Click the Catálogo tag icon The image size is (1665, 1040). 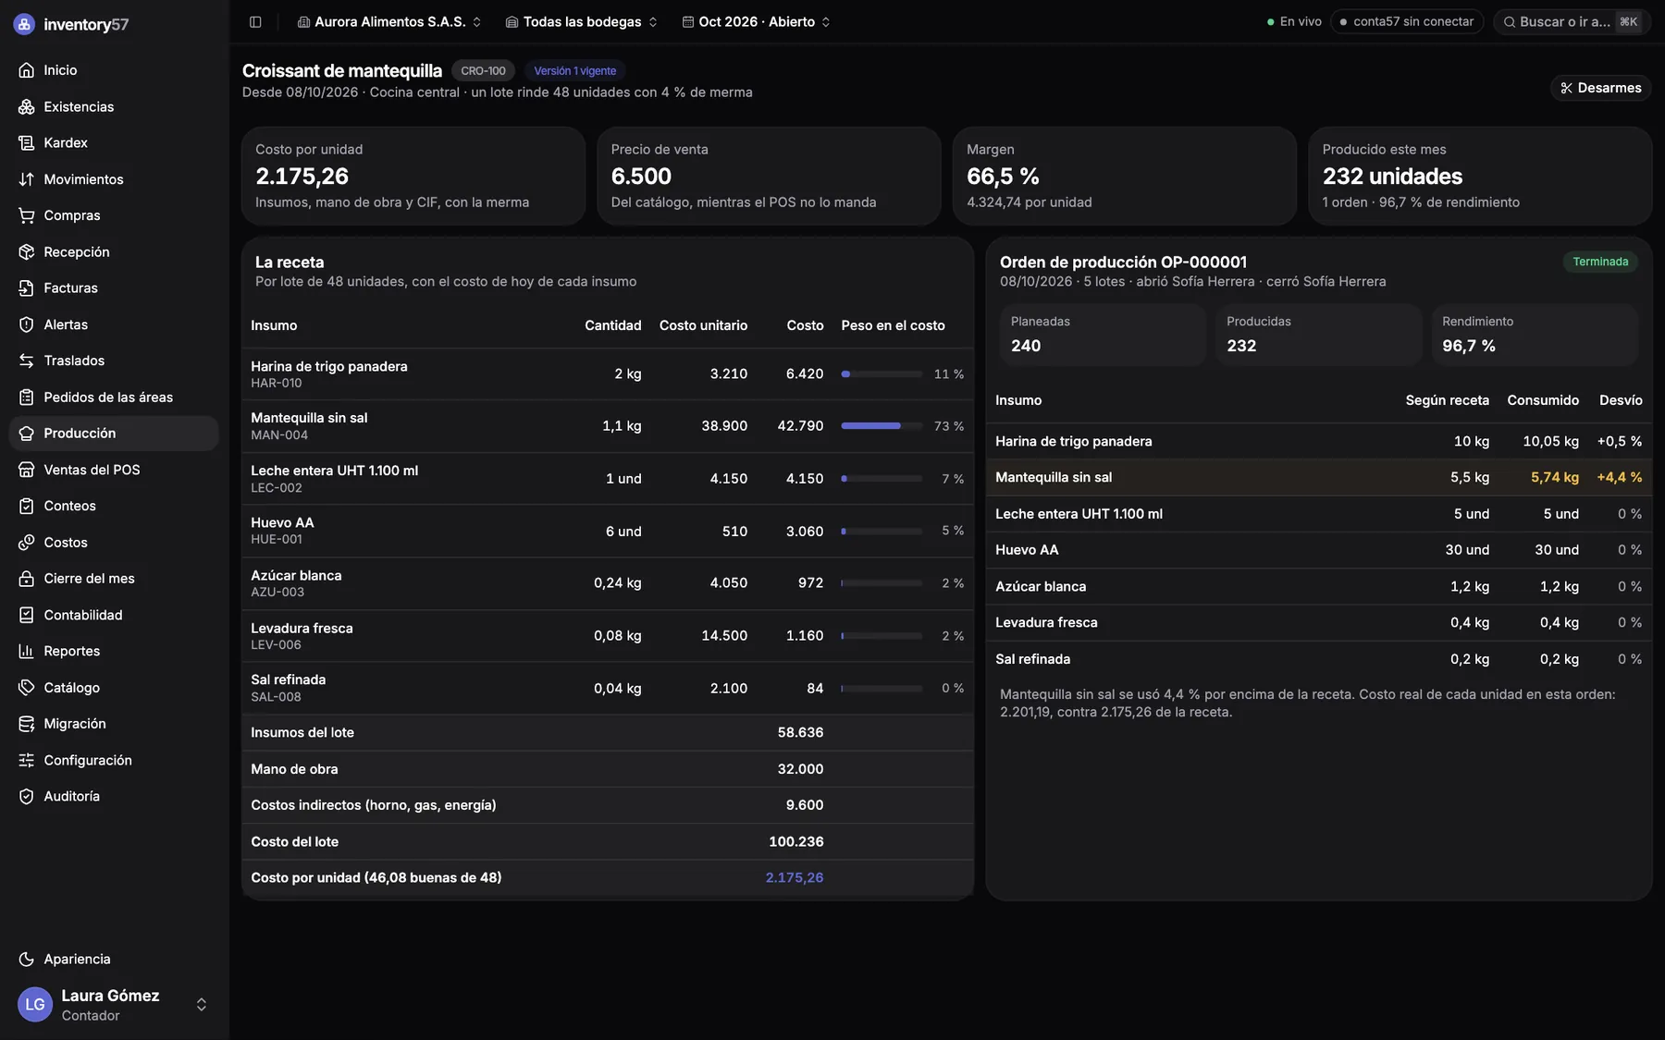click(26, 688)
